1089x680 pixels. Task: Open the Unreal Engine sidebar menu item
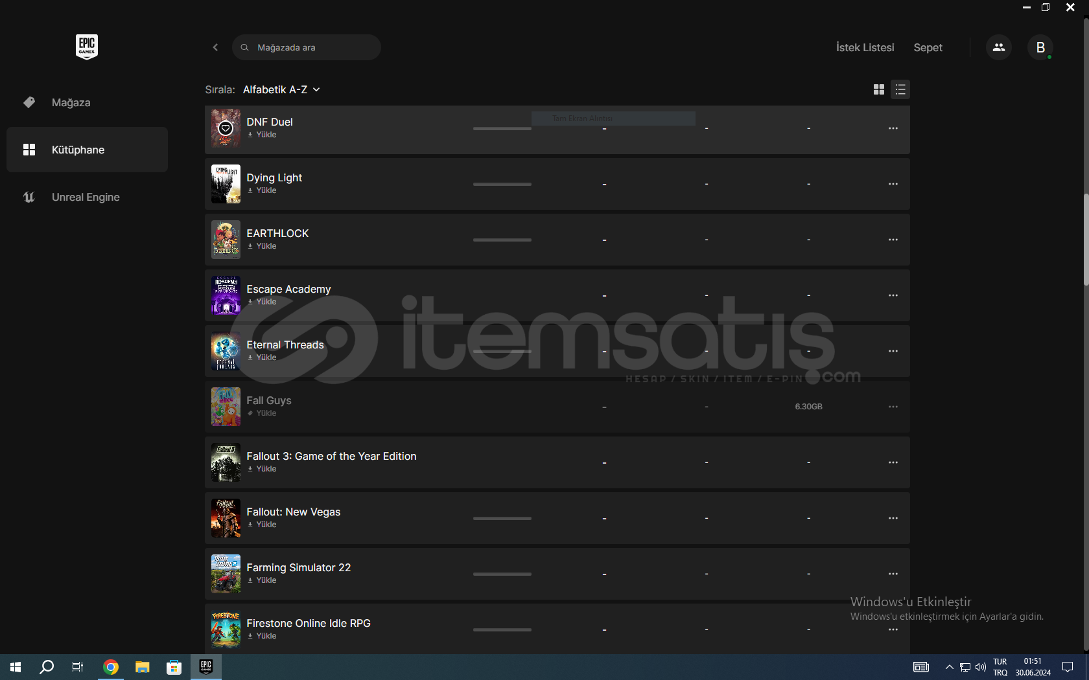(87, 197)
